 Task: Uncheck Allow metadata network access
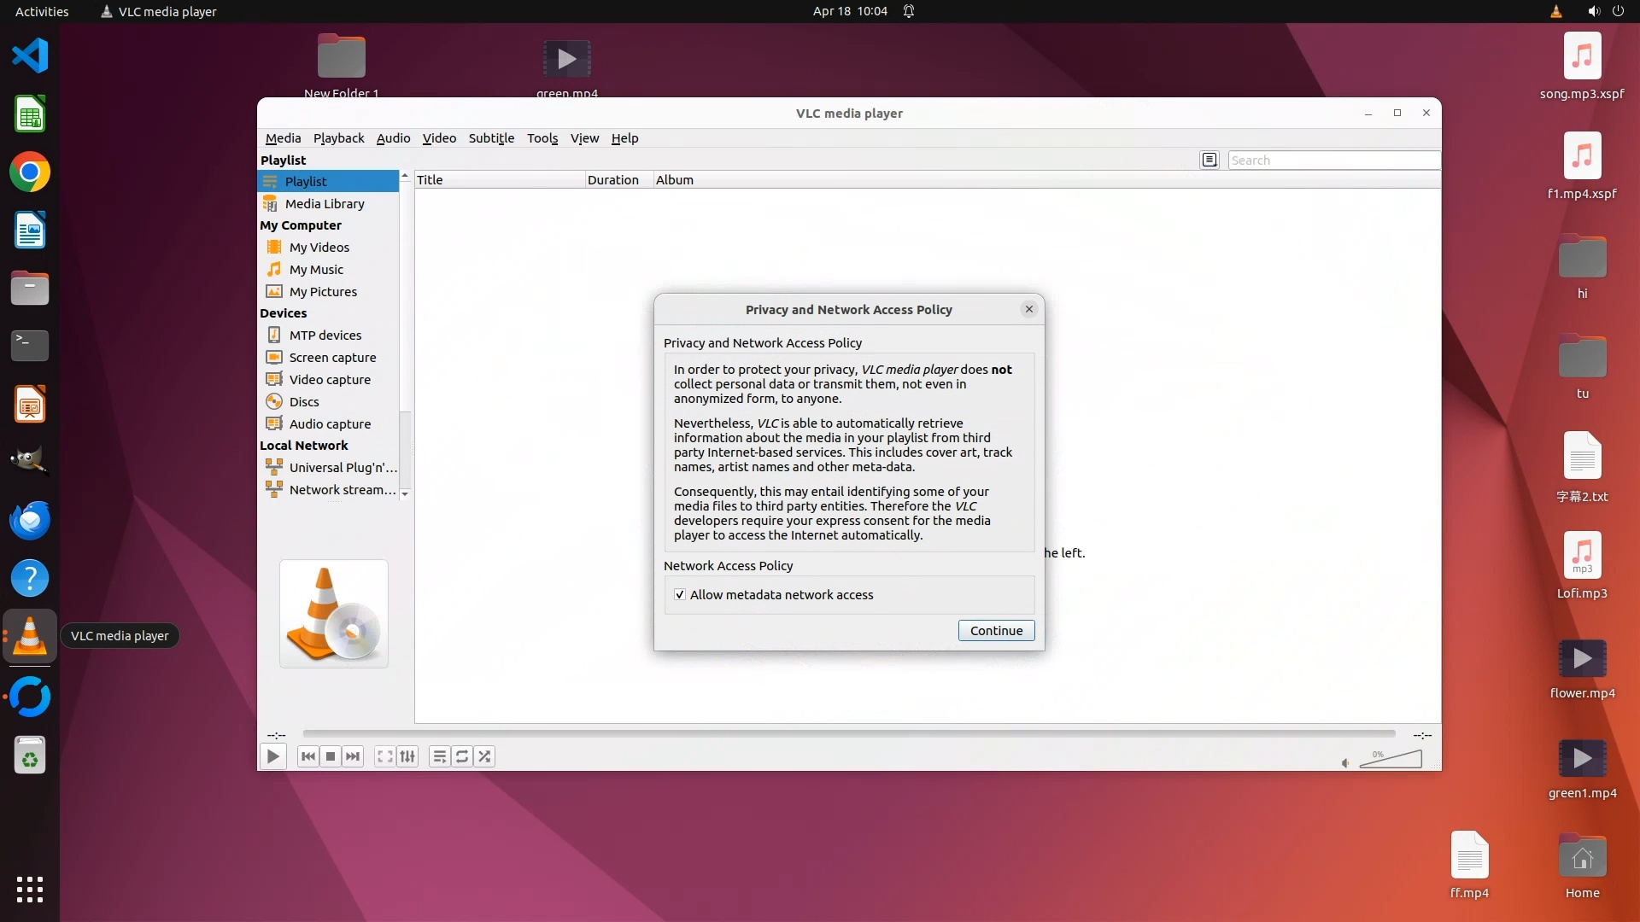680,595
